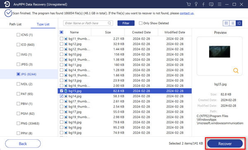Select the content preview view icon
This screenshot has width=248, height=150.
239,23
